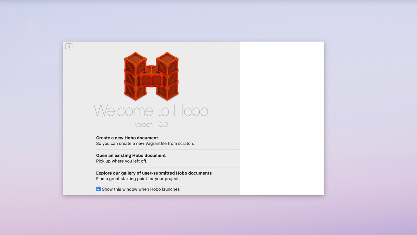Uncheck Show this window when Hobo launches
This screenshot has height=235, width=417.
click(x=98, y=189)
